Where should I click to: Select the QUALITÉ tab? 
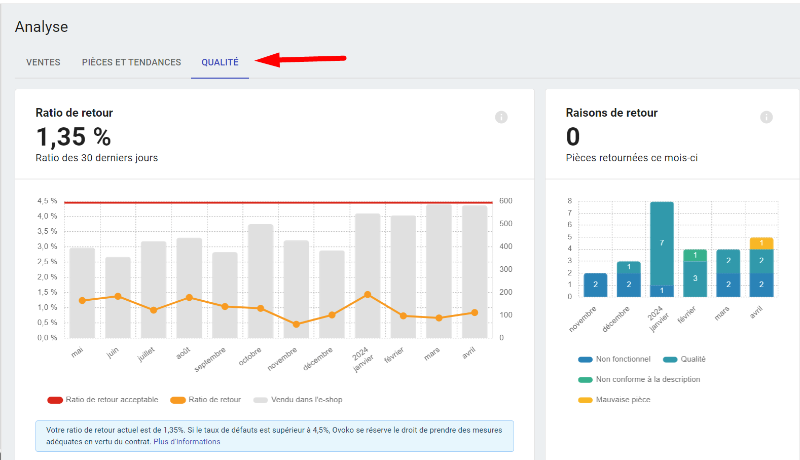click(x=220, y=62)
